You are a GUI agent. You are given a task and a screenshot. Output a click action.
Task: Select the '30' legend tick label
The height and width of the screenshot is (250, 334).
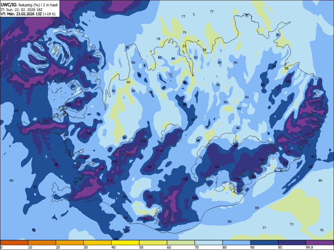click(x=86, y=247)
